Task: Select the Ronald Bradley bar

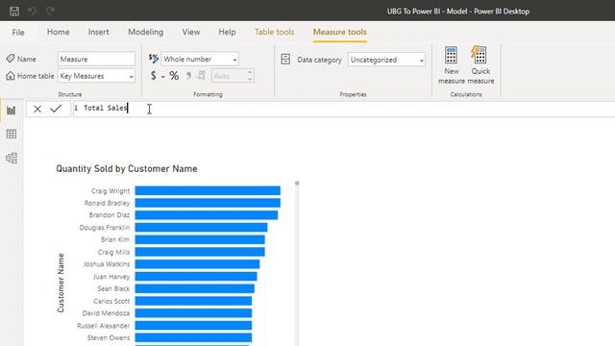Action: (x=208, y=203)
